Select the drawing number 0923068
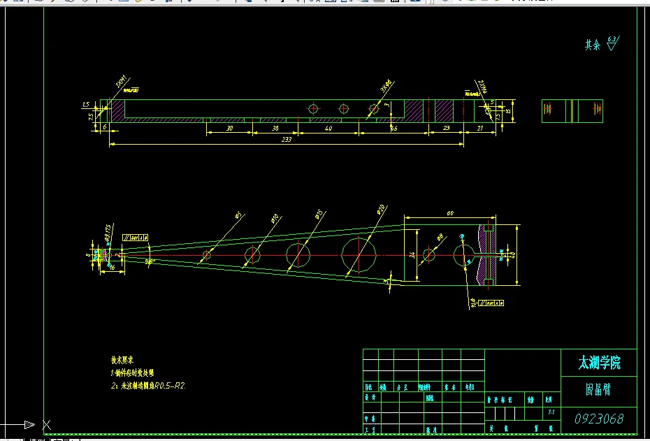The image size is (650, 441). [x=599, y=419]
